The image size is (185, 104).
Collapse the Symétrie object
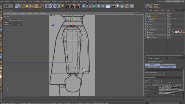(x=147, y=16)
